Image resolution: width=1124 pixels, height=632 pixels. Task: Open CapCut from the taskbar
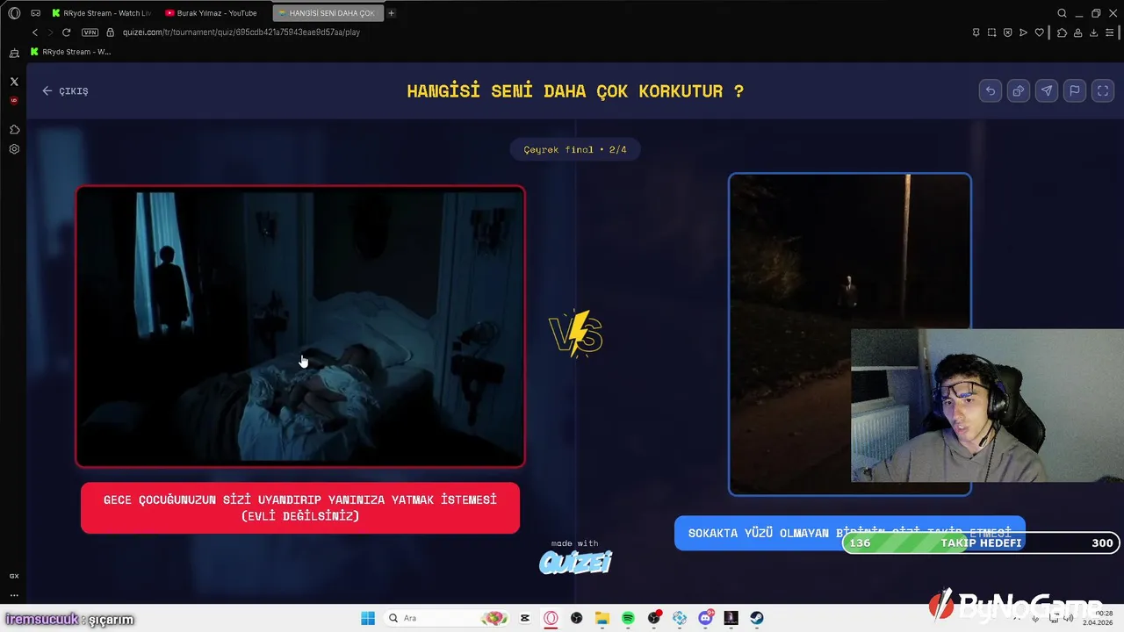pyautogui.click(x=525, y=618)
